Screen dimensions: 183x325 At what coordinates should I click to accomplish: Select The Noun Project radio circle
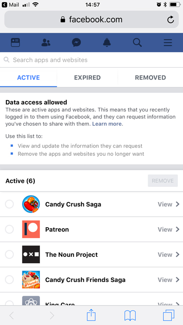click(9, 255)
